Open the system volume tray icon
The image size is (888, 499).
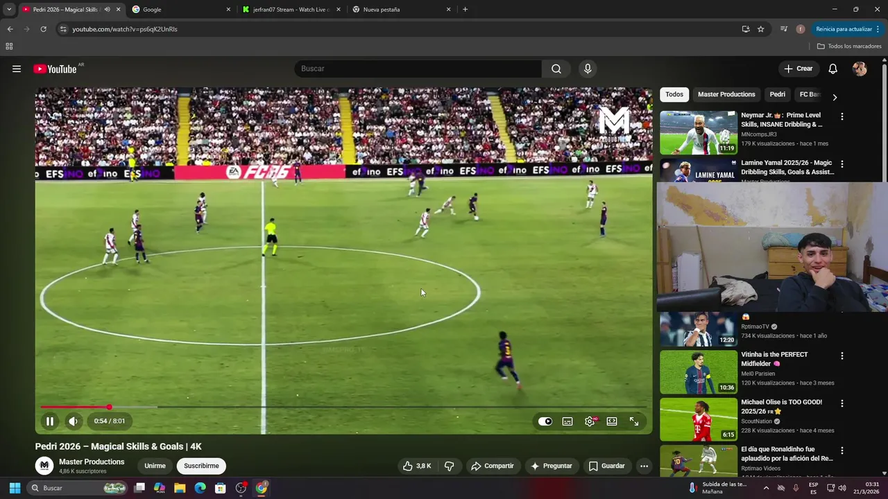tap(842, 488)
